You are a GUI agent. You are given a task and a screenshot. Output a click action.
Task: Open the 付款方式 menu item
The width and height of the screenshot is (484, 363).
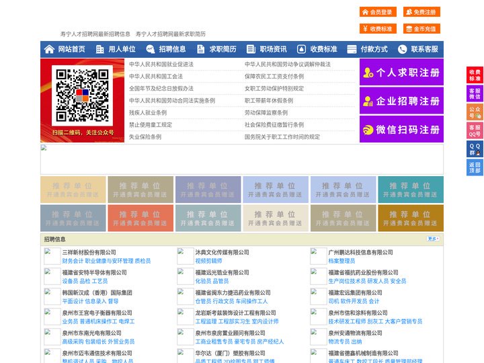(374, 49)
